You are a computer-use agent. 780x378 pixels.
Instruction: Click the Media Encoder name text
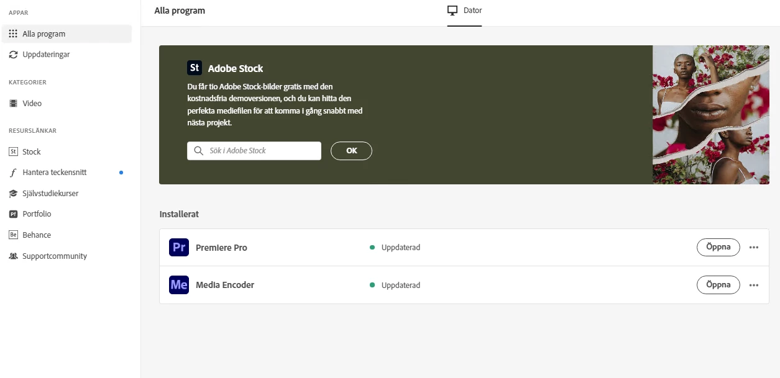(225, 285)
